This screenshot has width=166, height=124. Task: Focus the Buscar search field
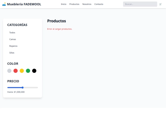coord(140,4)
